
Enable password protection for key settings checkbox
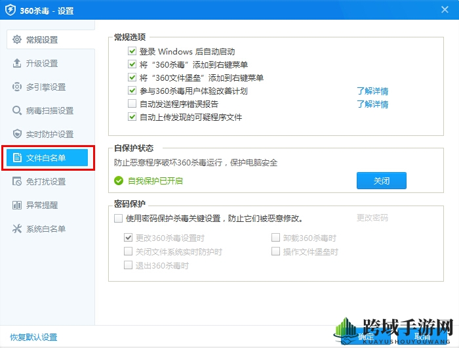(118, 219)
